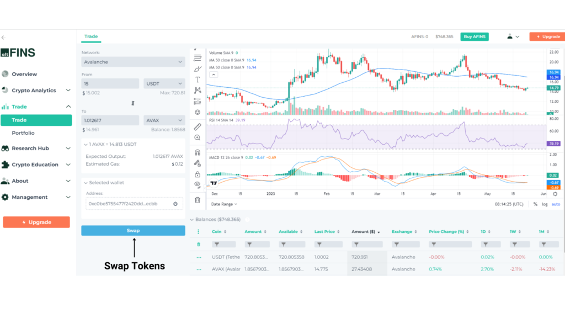Viewport: 565px width, 318px height.
Task: Toggle lock all drawing tools
Action: (198, 174)
